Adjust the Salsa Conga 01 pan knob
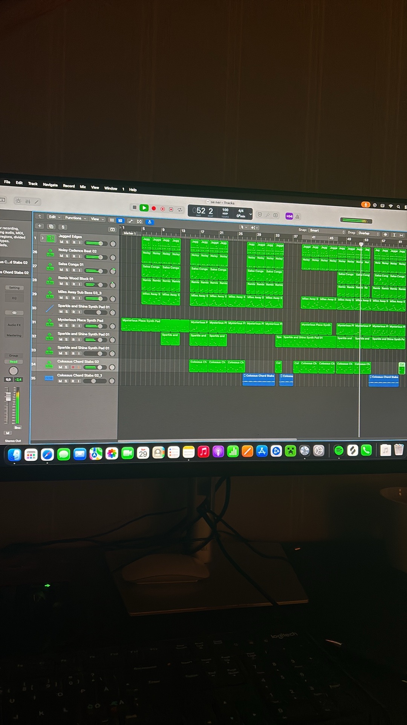 coord(113,271)
